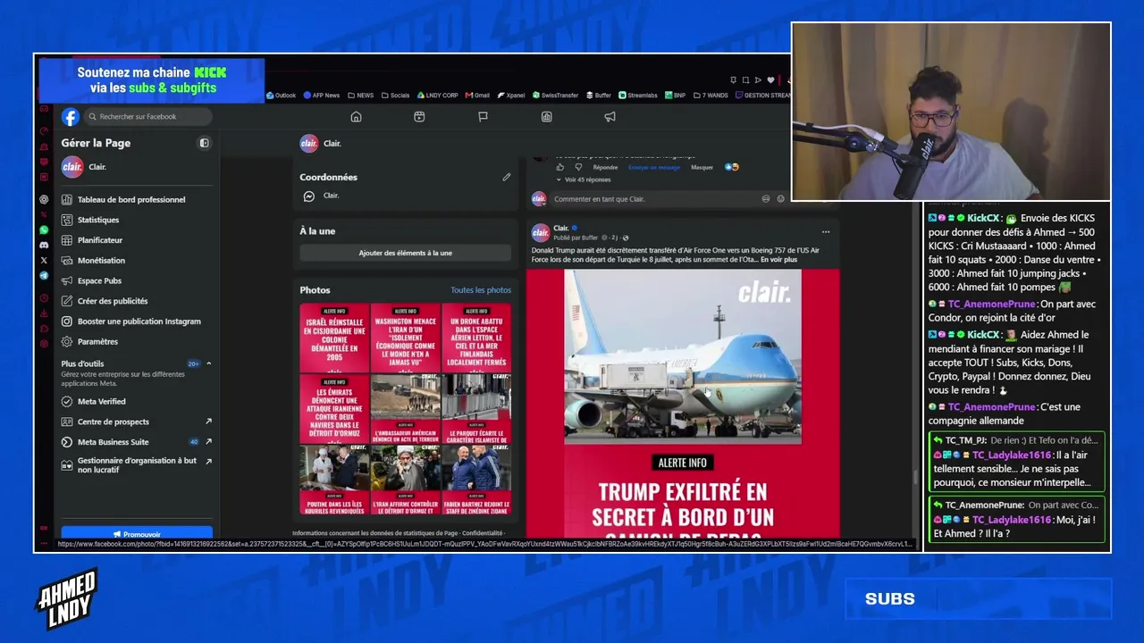Open X (Twitter) in the browser sidebar
This screenshot has width=1144, height=643.
(44, 260)
